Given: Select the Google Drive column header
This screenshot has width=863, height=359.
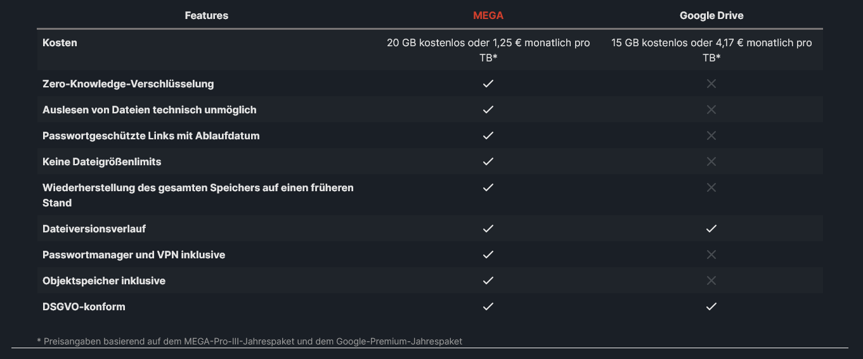Looking at the screenshot, I should (711, 15).
